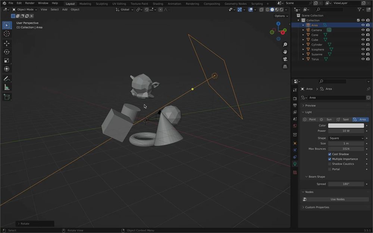Switch to Geometry Nodes workspace tab
This screenshot has height=233, width=373.
coord(235,4)
